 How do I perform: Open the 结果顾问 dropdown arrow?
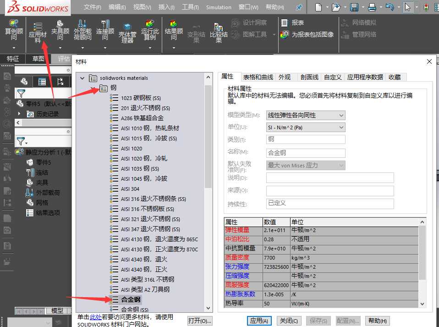[174, 48]
